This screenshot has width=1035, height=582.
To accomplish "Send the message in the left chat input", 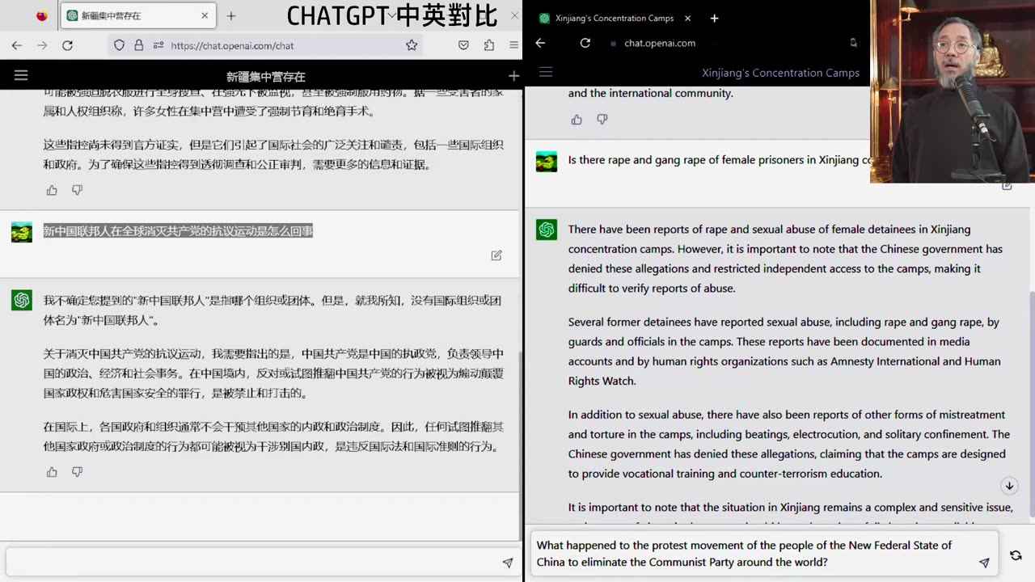I will pos(508,563).
